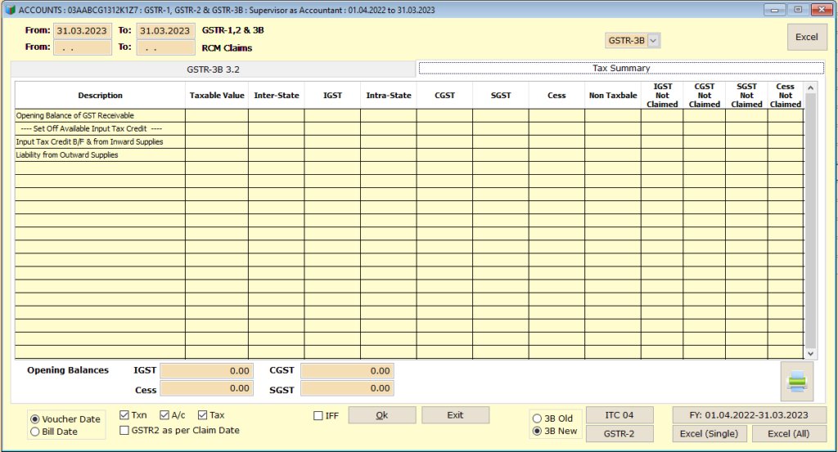Click the table scrollbar down arrow
Screen dimensions: 838x452
point(810,353)
